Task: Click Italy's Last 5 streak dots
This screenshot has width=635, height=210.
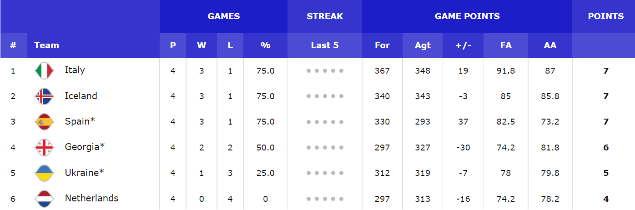Action: coord(325,71)
